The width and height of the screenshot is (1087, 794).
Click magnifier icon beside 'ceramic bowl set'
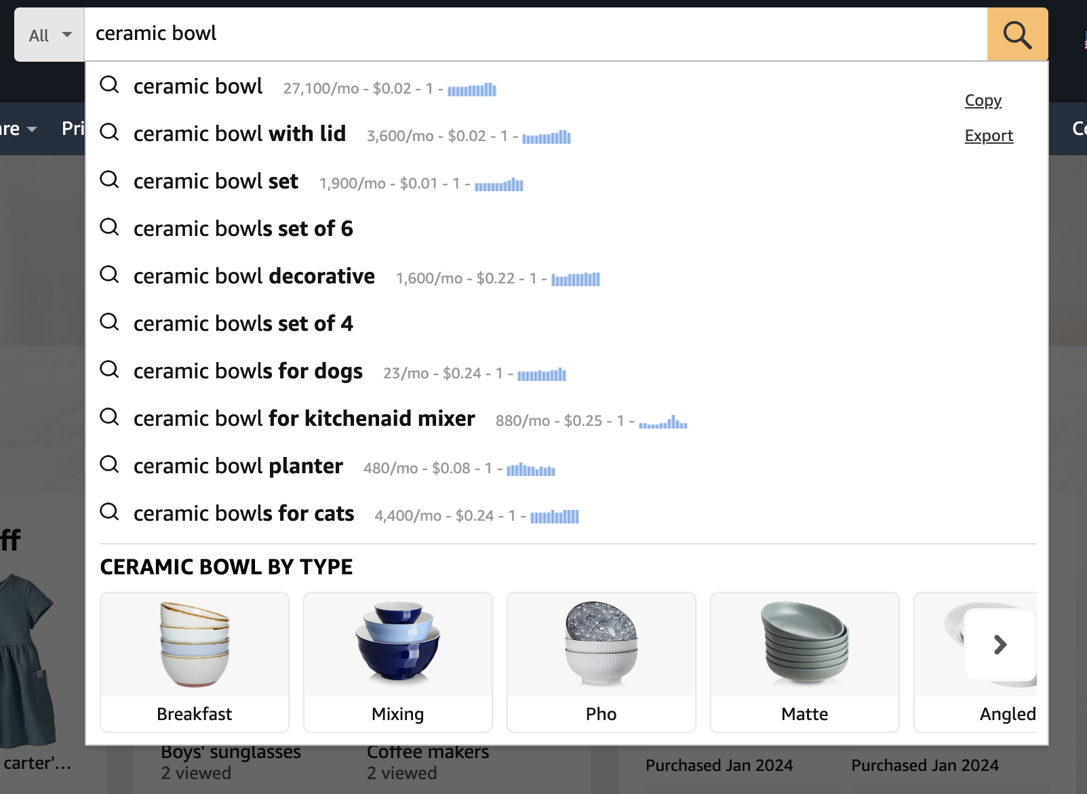(109, 180)
